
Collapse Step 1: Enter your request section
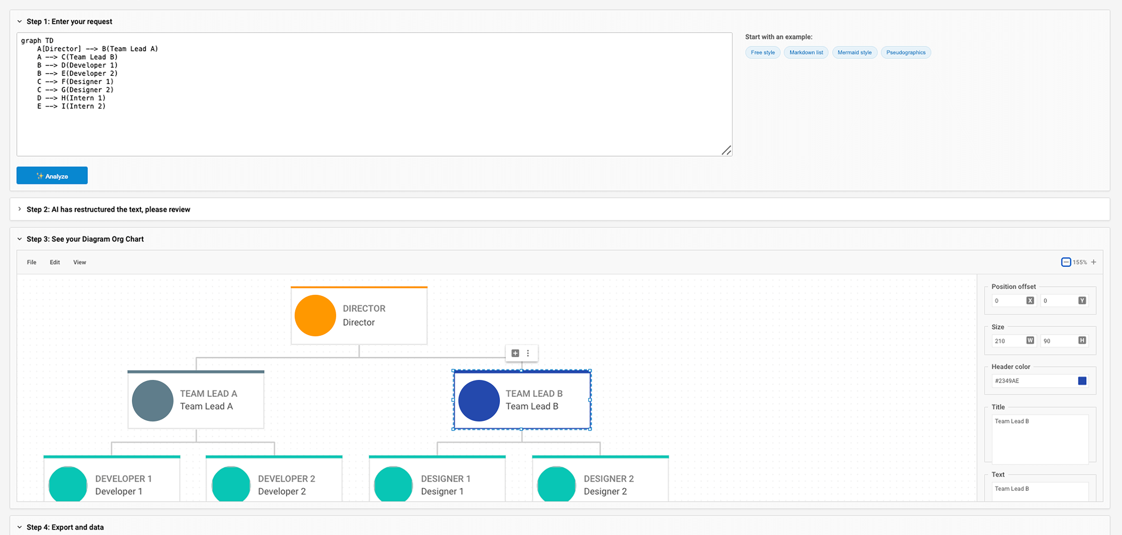[20, 22]
